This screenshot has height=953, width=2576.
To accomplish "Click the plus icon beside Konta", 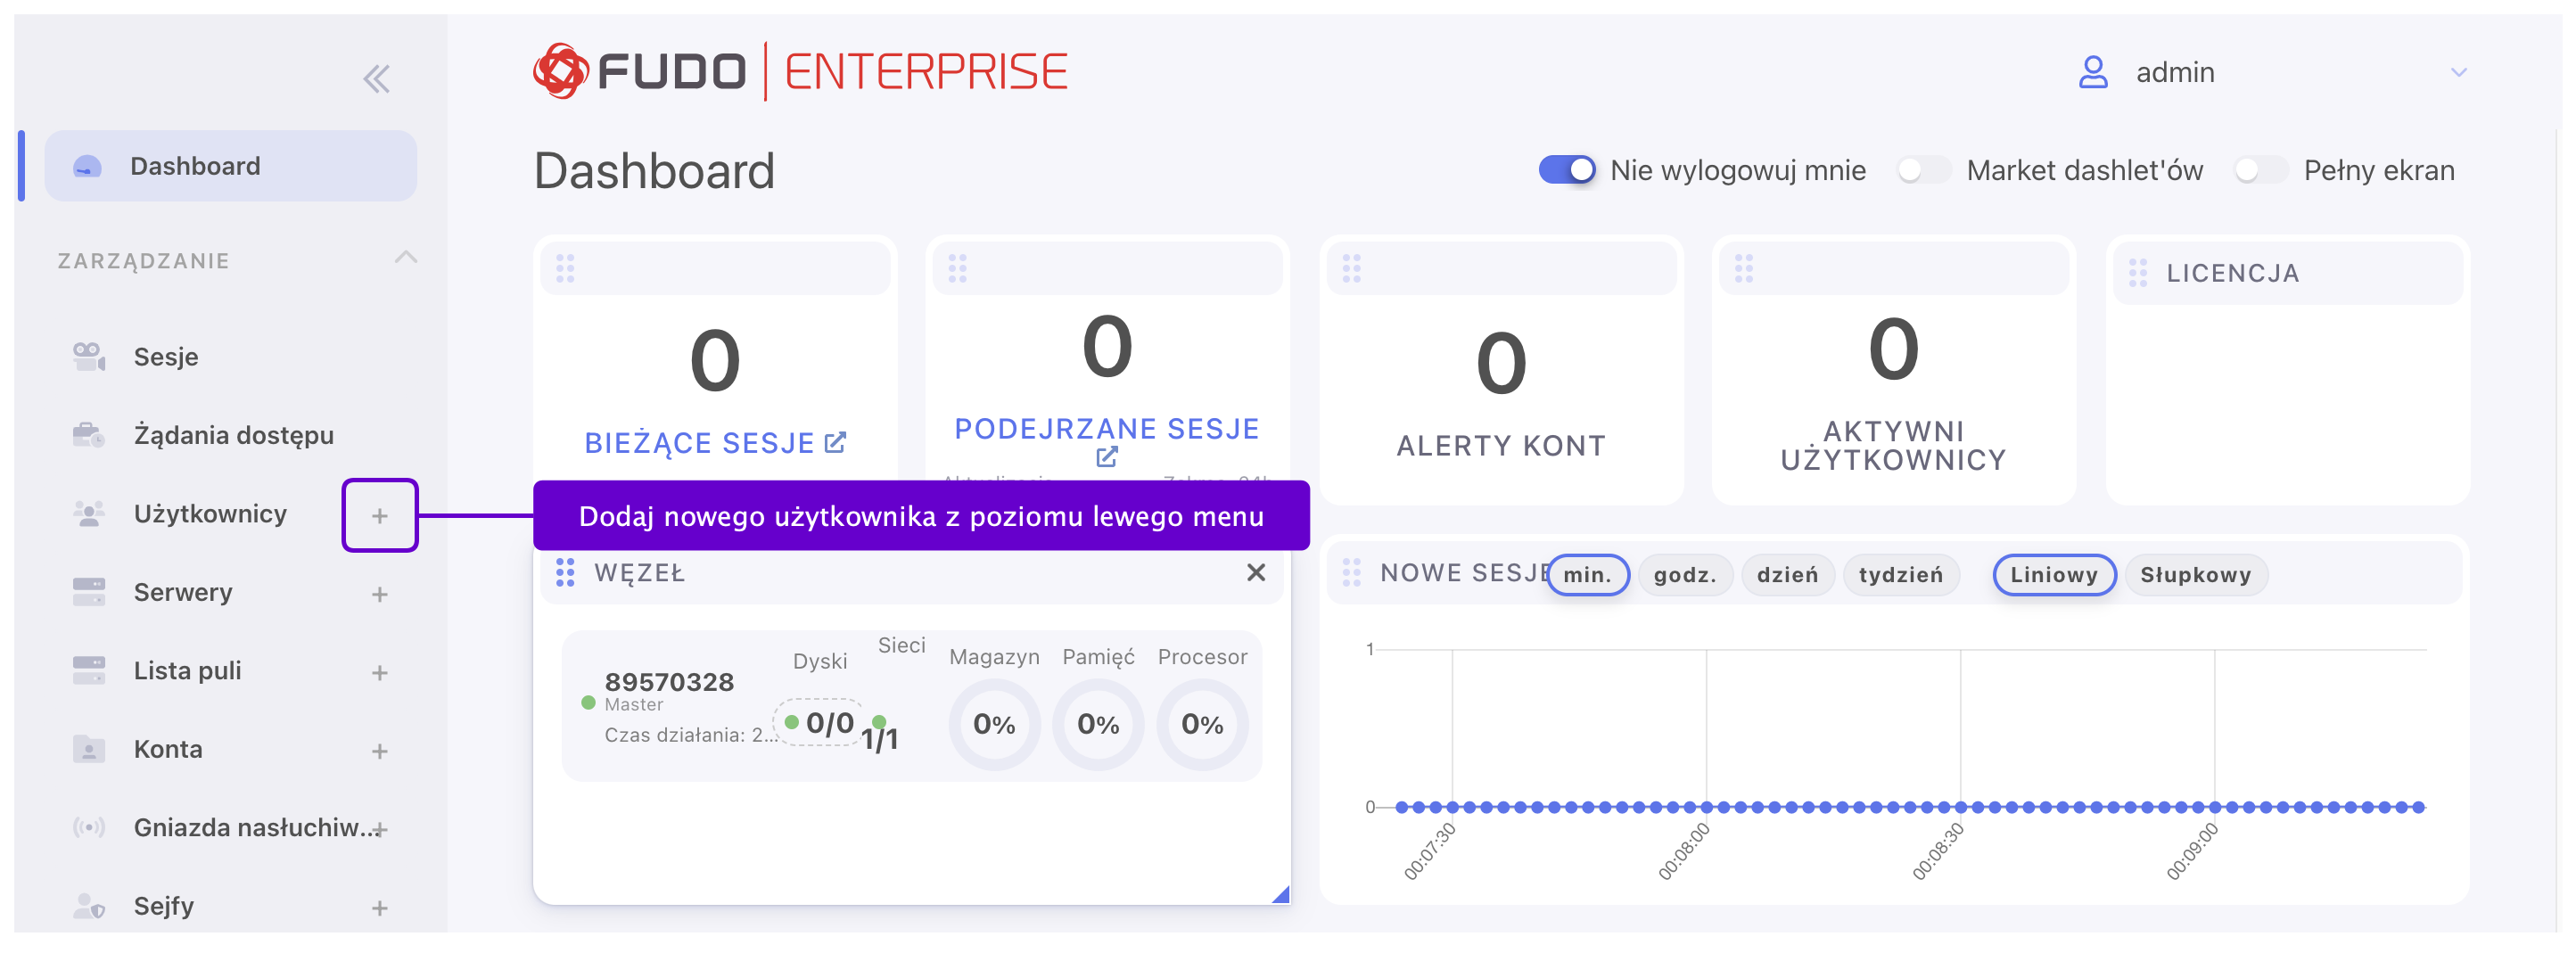I will click(x=380, y=752).
